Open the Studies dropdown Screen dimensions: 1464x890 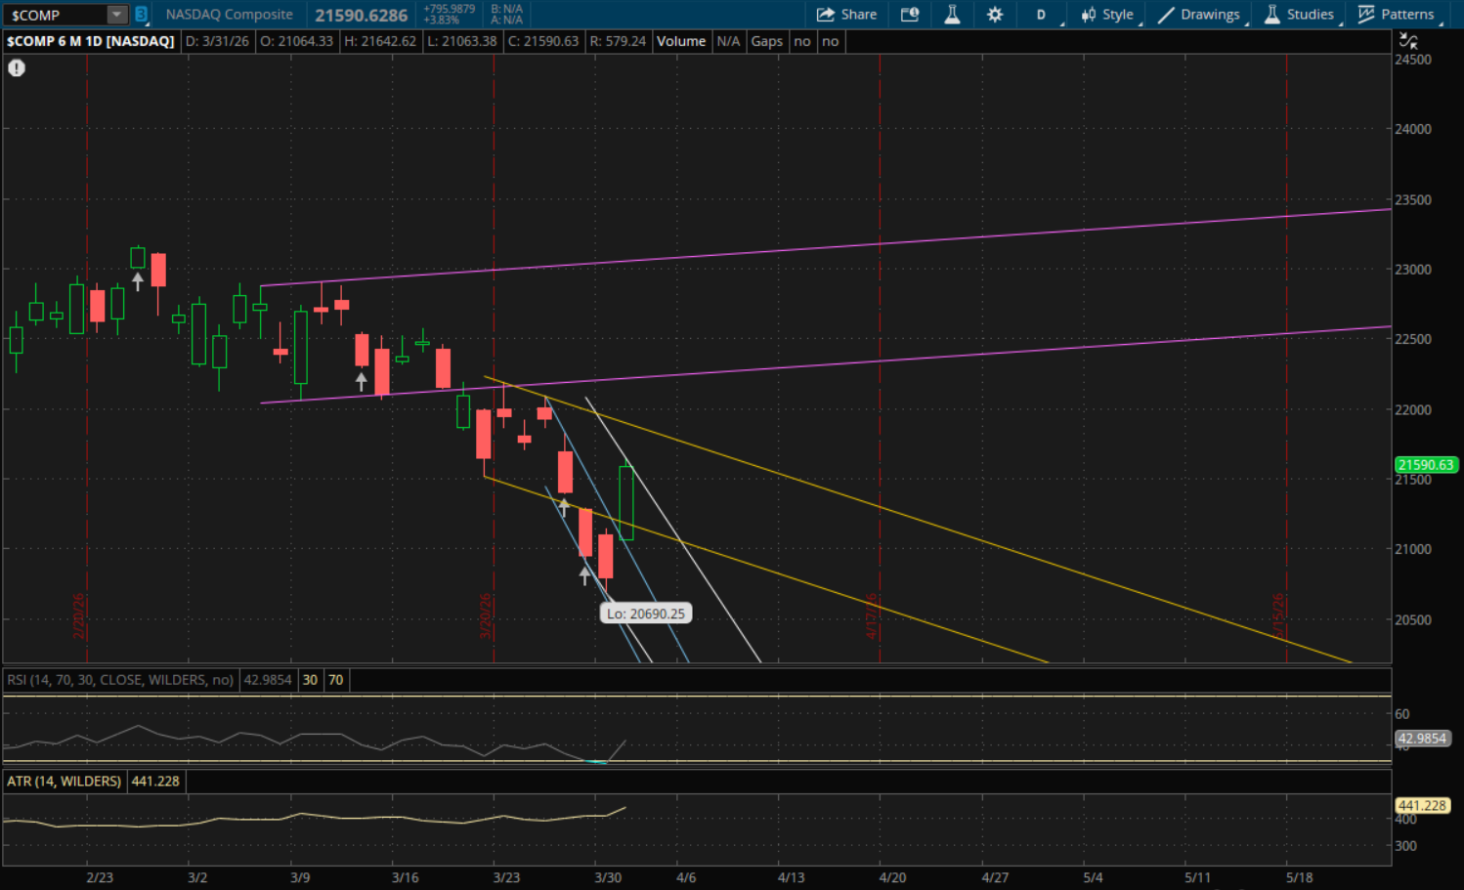pos(1299,15)
